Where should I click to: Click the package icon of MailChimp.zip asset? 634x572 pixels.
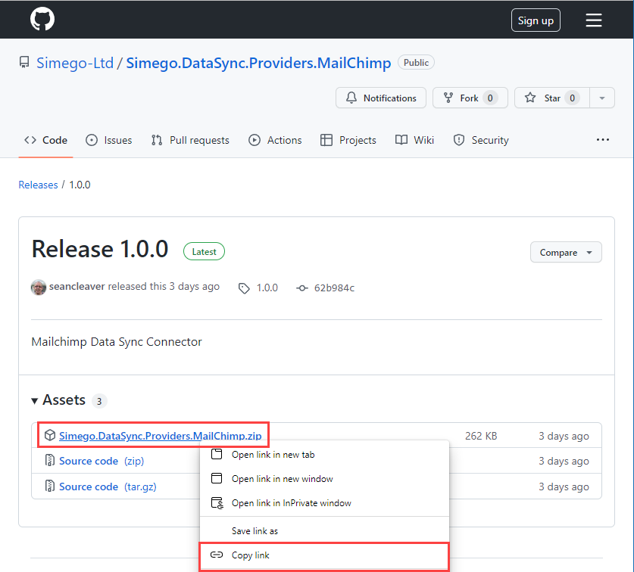click(50, 436)
